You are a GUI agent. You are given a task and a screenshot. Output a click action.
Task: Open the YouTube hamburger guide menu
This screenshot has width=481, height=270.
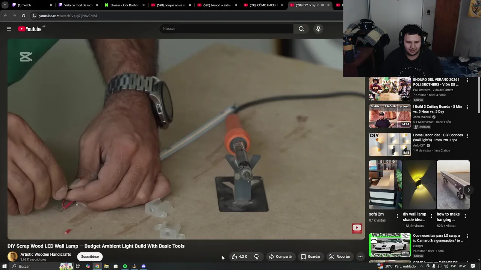tap(9, 29)
